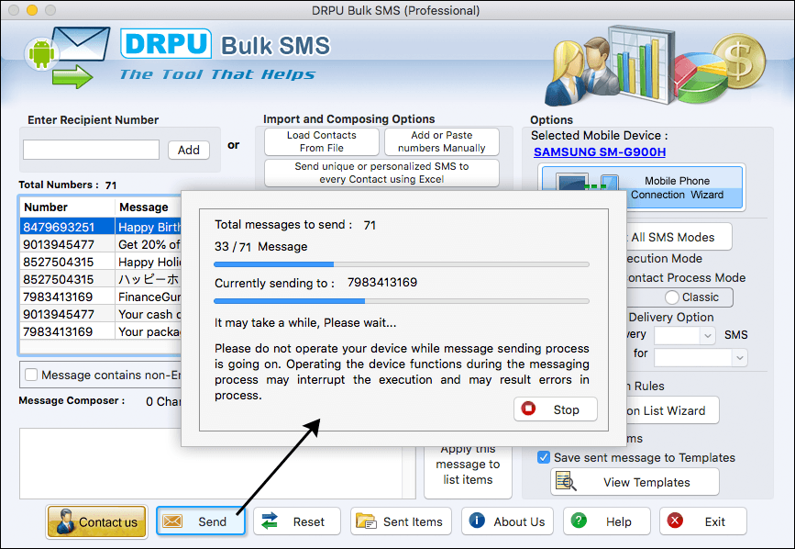The width and height of the screenshot is (795, 549).
Task: Toggle 'Message contains non-English' checkbox
Action: [x=31, y=375]
